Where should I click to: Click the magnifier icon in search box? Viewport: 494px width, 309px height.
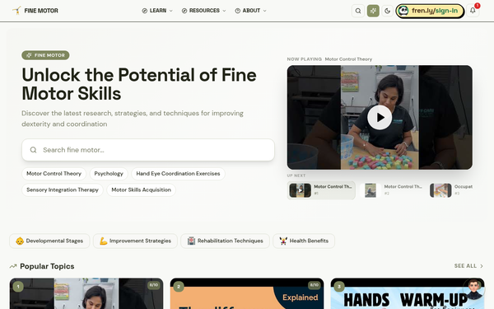(x=34, y=150)
